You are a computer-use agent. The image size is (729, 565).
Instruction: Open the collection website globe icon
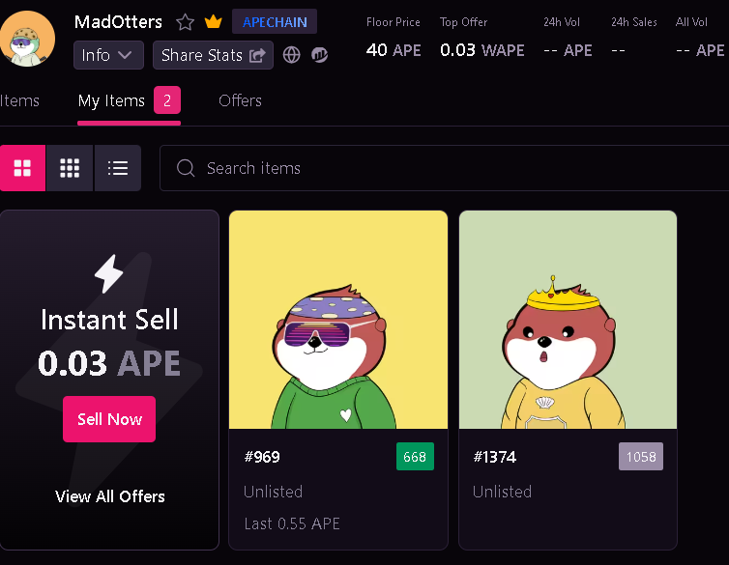[292, 55]
